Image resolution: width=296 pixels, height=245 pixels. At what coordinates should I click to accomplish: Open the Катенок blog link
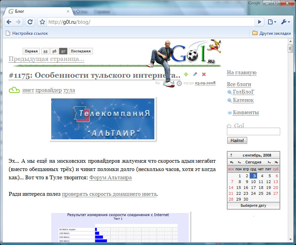(x=243, y=100)
